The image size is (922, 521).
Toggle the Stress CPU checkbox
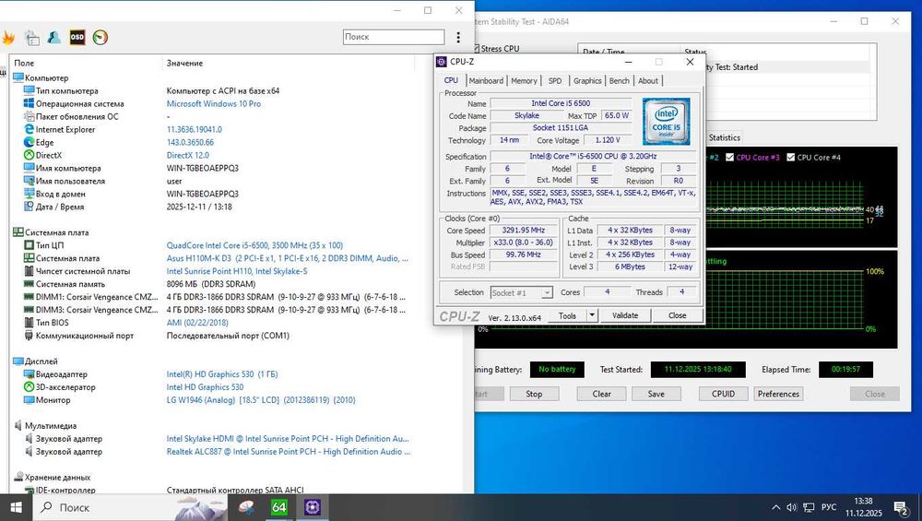click(x=477, y=49)
